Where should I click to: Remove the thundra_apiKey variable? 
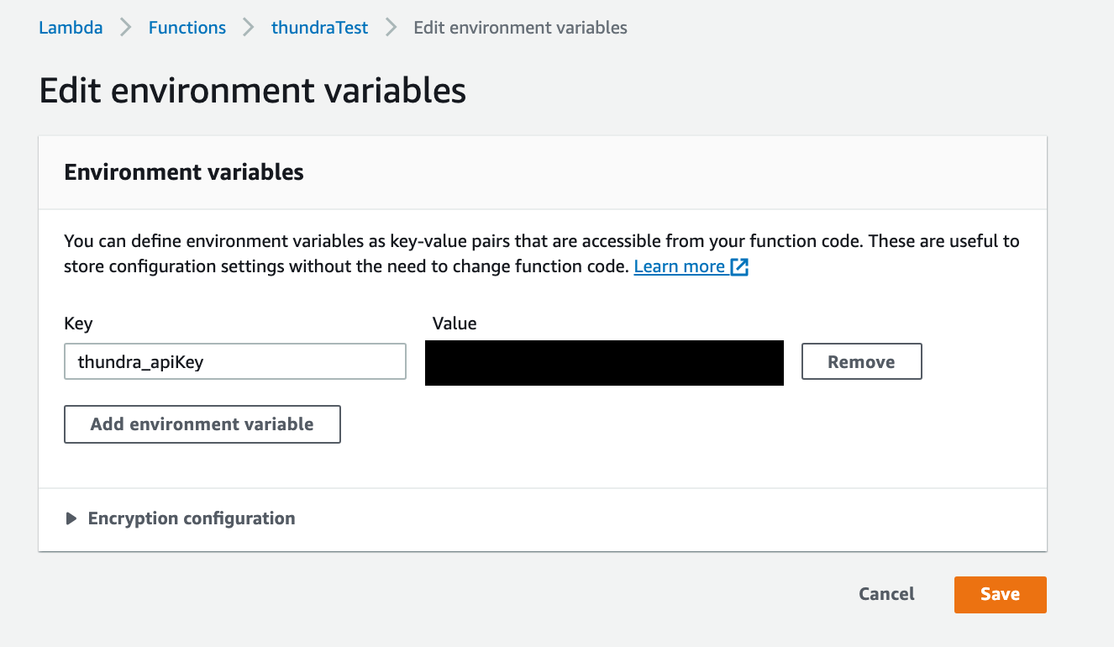862,361
